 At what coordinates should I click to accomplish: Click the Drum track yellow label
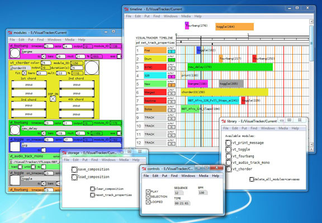pos(155,59)
